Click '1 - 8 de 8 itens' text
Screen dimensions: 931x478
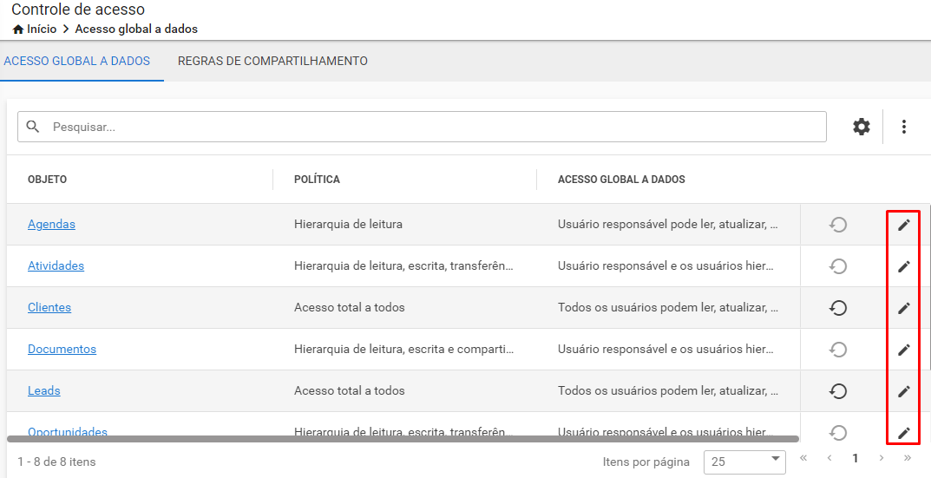tap(56, 462)
